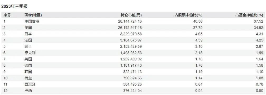Click the 国家(地区) column header
This screenshot has width=266, height=95.
point(33,15)
